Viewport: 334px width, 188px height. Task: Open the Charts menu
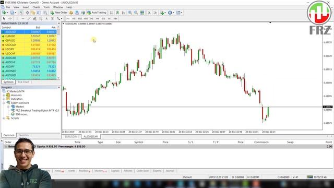[36, 7]
